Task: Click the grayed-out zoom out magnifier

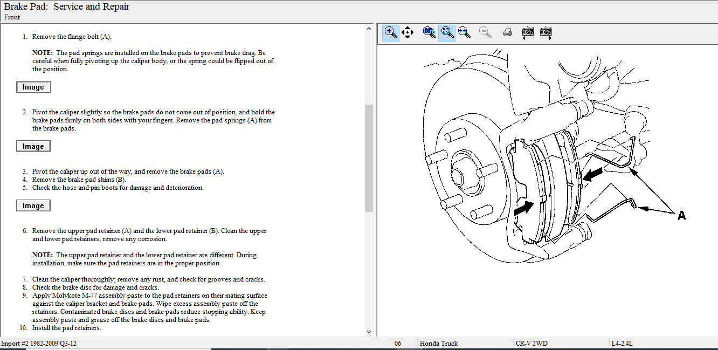Action: 486,32
